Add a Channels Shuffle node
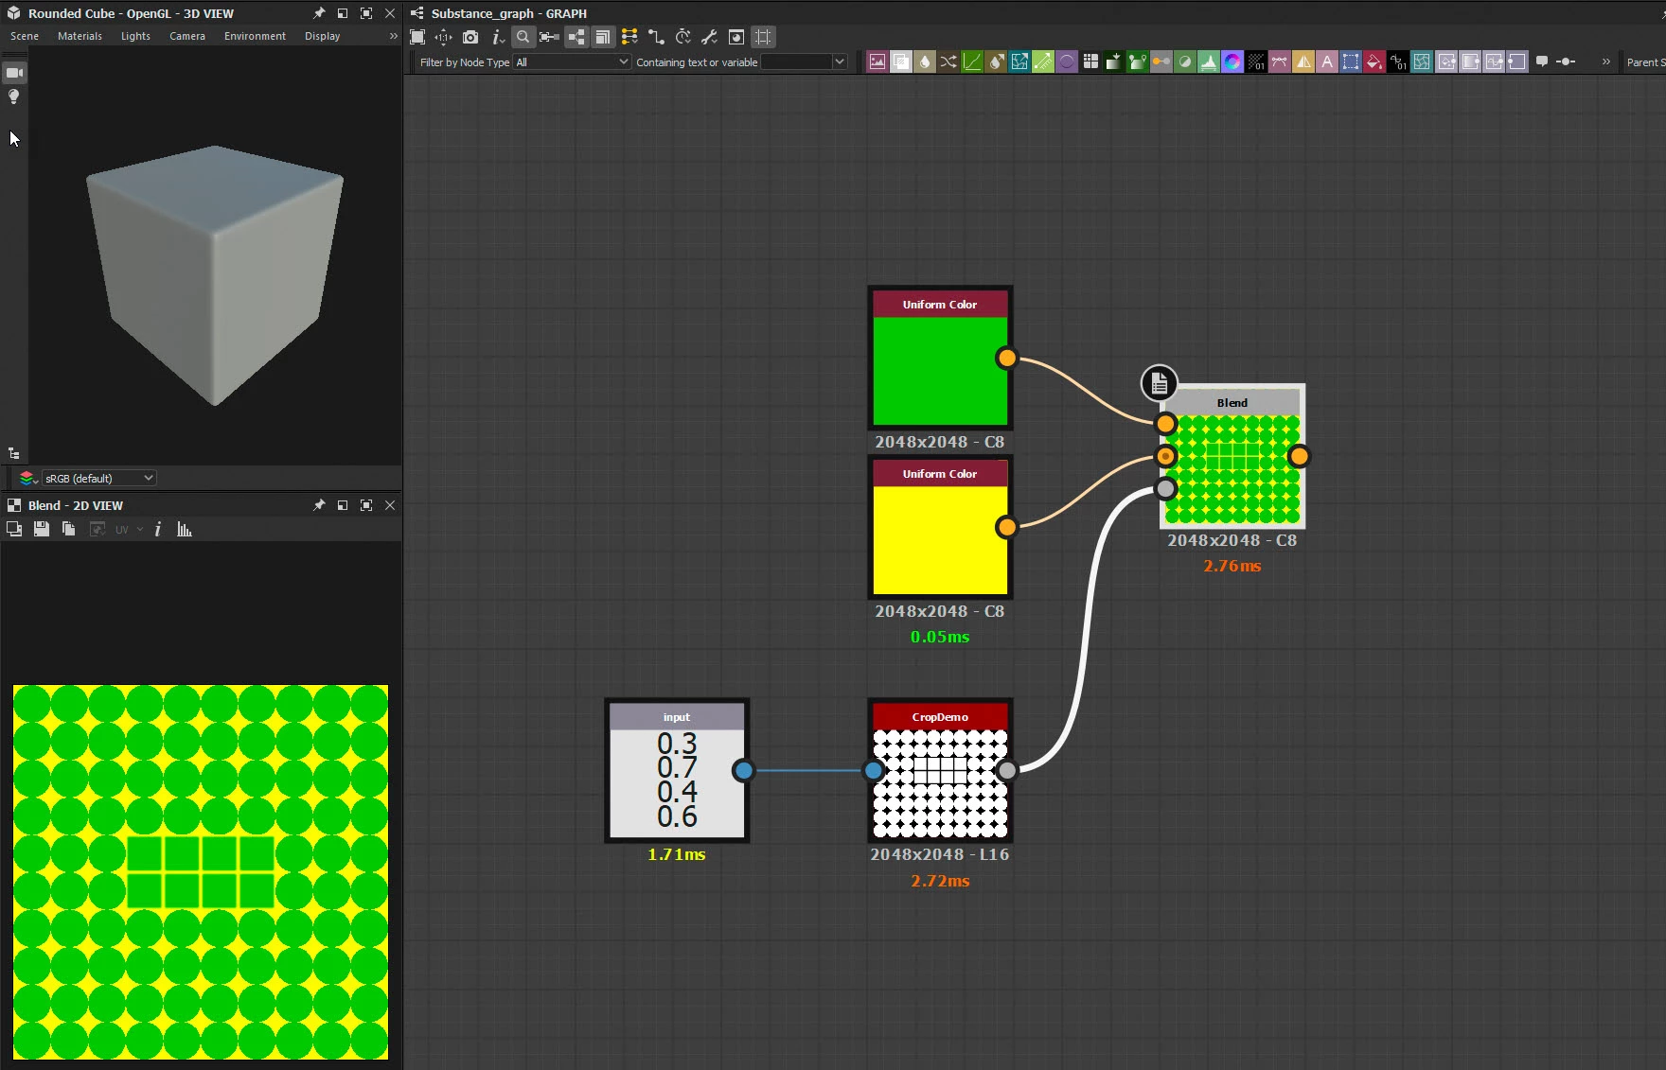 coord(948,62)
